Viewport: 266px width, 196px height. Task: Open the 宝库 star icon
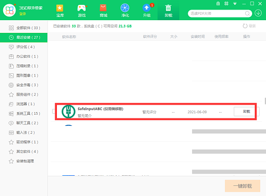(x=60, y=8)
